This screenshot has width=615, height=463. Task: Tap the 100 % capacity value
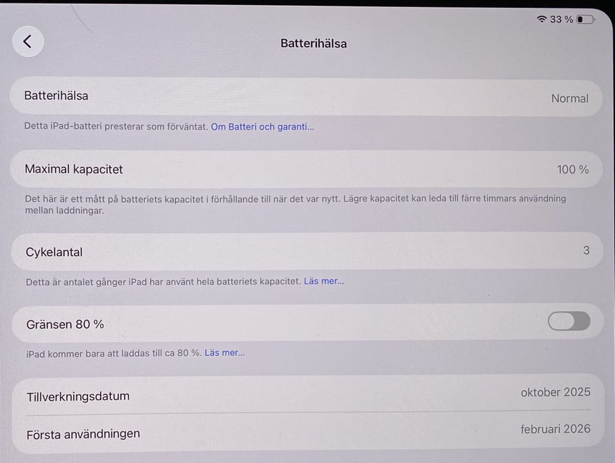point(573,170)
